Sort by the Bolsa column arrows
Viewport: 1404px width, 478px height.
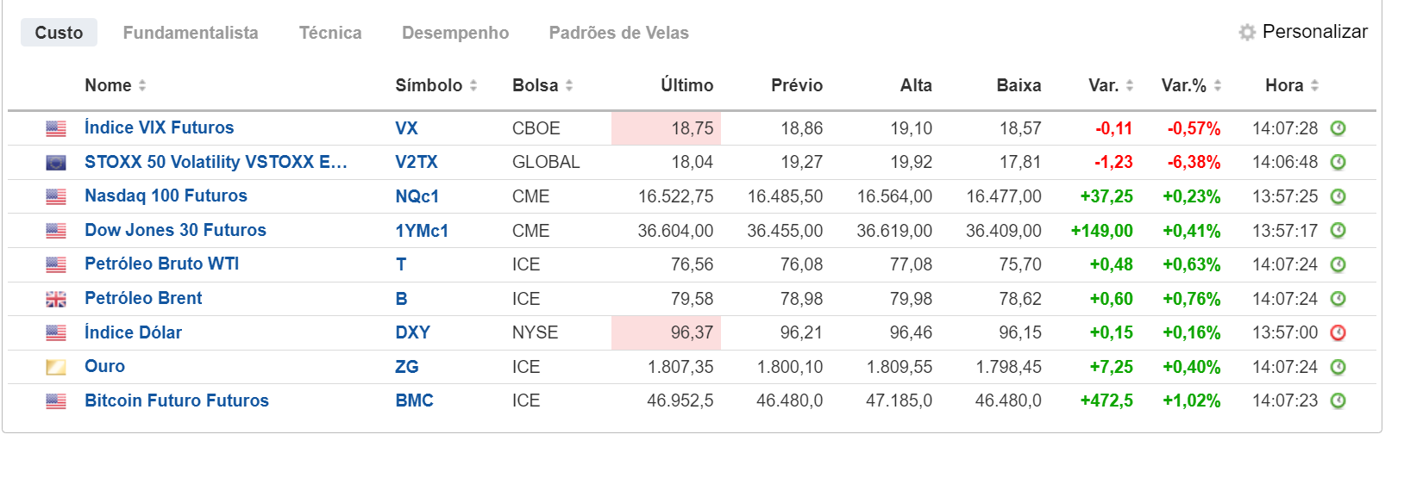(569, 85)
